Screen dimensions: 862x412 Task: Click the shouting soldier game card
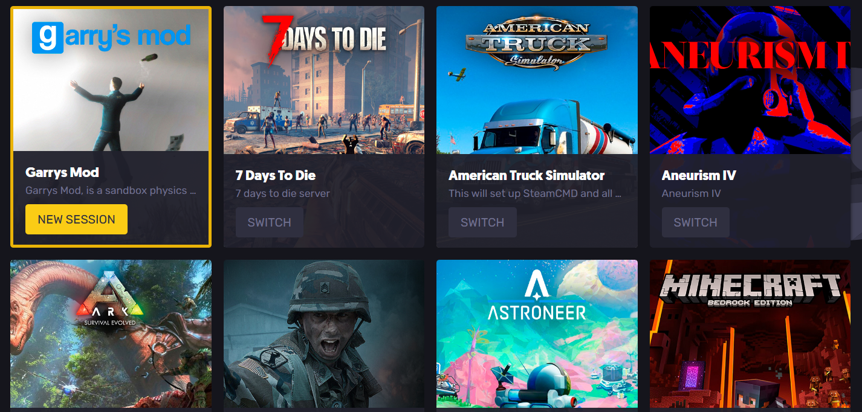coord(324,336)
